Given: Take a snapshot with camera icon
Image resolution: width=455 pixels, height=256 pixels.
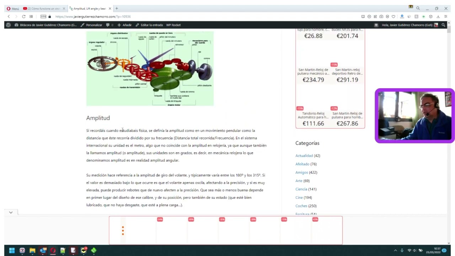Looking at the screenshot, I should (x=381, y=17).
